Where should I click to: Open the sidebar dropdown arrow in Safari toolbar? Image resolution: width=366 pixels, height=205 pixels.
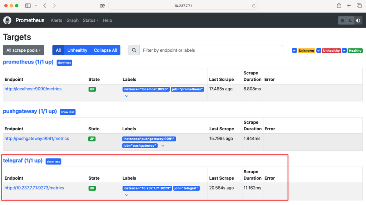36,6
